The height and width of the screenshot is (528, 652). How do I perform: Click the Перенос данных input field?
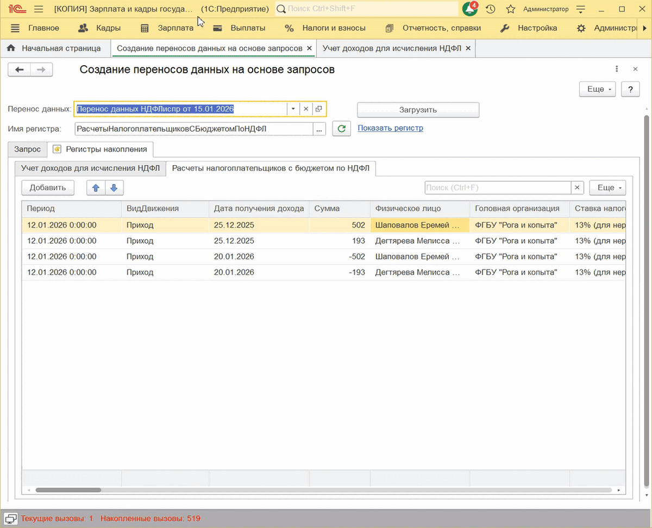click(x=180, y=109)
